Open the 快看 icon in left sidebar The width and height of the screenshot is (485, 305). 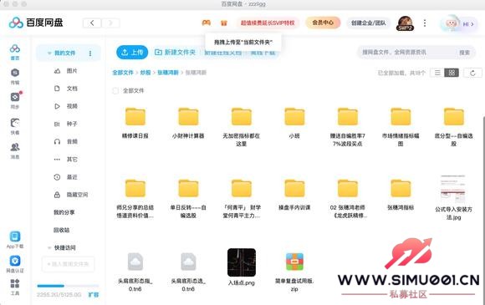click(15, 126)
